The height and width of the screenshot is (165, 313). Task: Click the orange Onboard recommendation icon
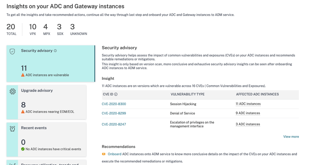(104, 154)
